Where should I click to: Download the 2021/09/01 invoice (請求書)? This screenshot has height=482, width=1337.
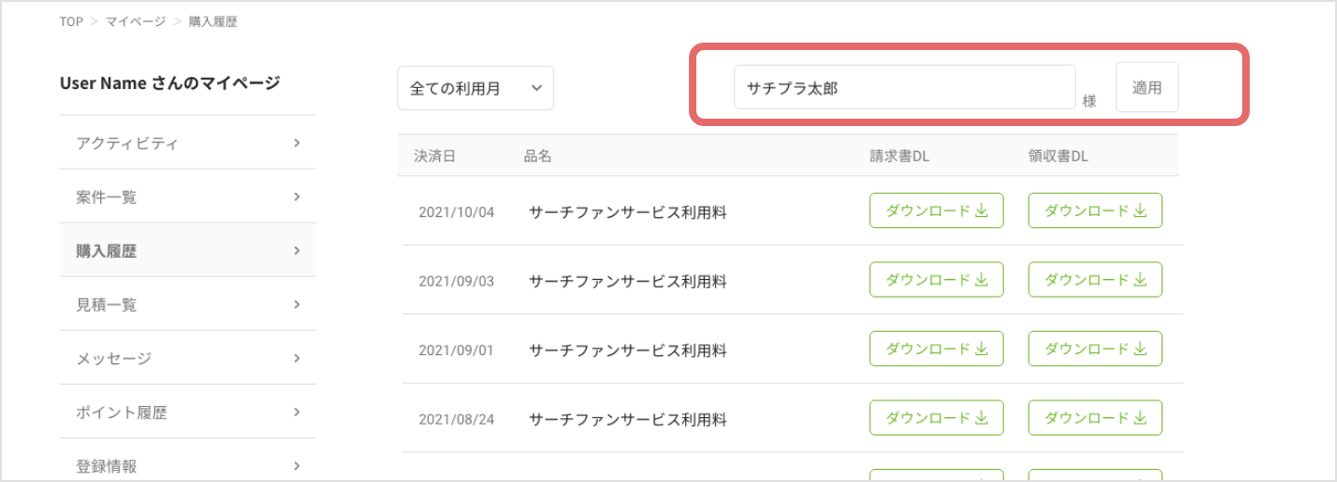pyautogui.click(x=936, y=349)
